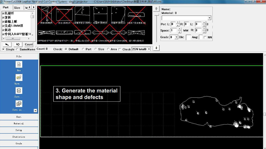The height and width of the screenshot is (149, 266).
Task: Click the arrow pointer tool button
Action: (x=7, y=44)
